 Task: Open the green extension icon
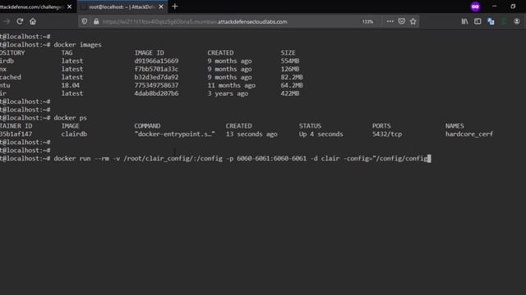click(504, 21)
